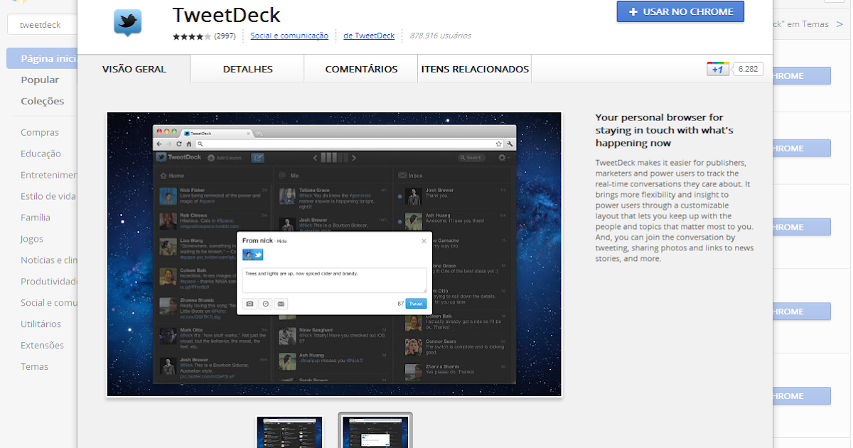Open Coleções in store sidebar

[x=42, y=101]
